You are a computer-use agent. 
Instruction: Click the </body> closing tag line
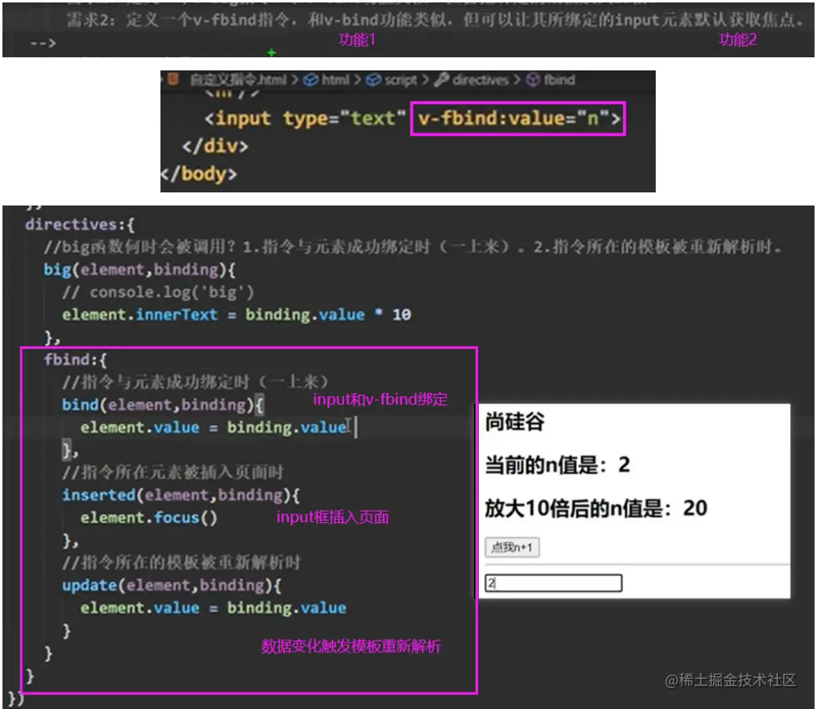tap(198, 174)
